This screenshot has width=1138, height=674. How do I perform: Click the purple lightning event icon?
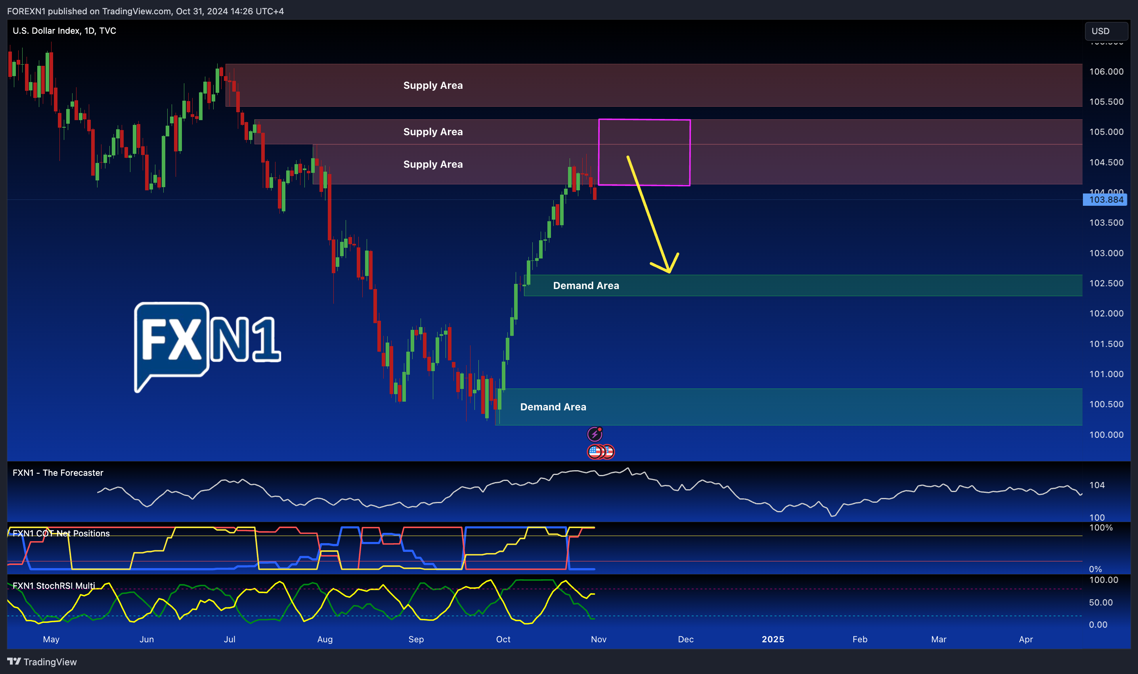(x=595, y=434)
